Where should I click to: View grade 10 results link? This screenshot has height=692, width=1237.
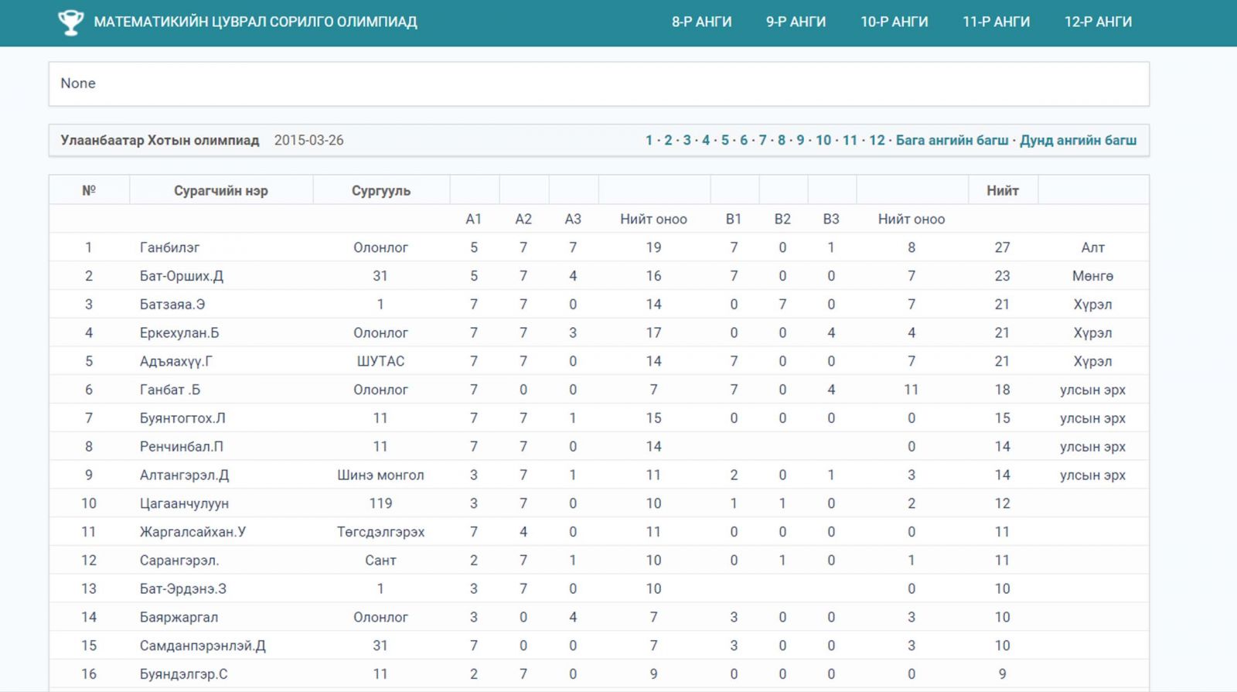pos(823,141)
